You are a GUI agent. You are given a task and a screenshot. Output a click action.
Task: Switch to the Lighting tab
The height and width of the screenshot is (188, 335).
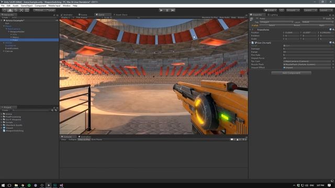(273, 15)
